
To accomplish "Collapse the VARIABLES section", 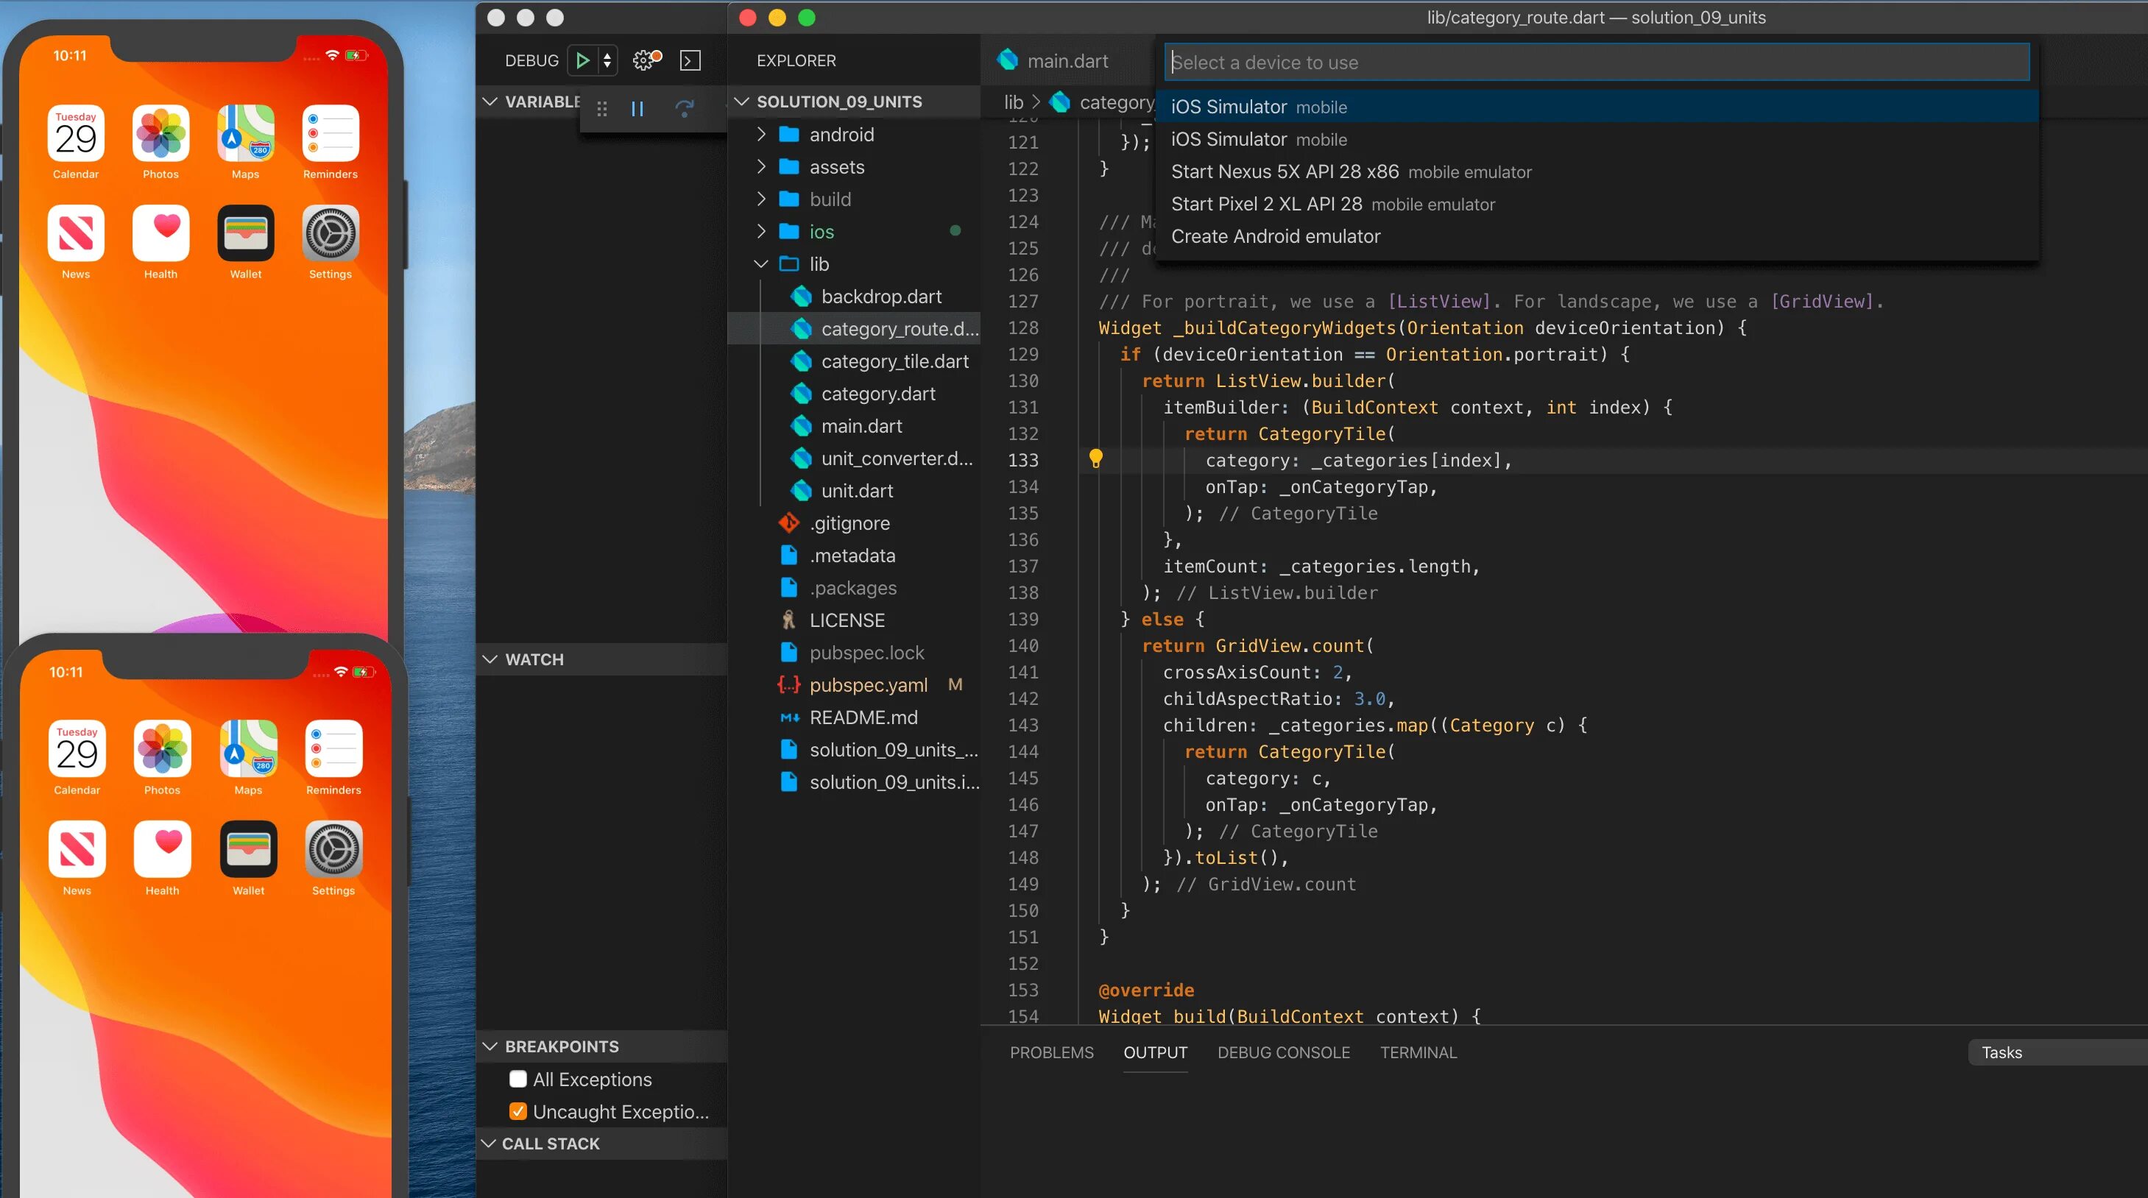I will pos(490,102).
